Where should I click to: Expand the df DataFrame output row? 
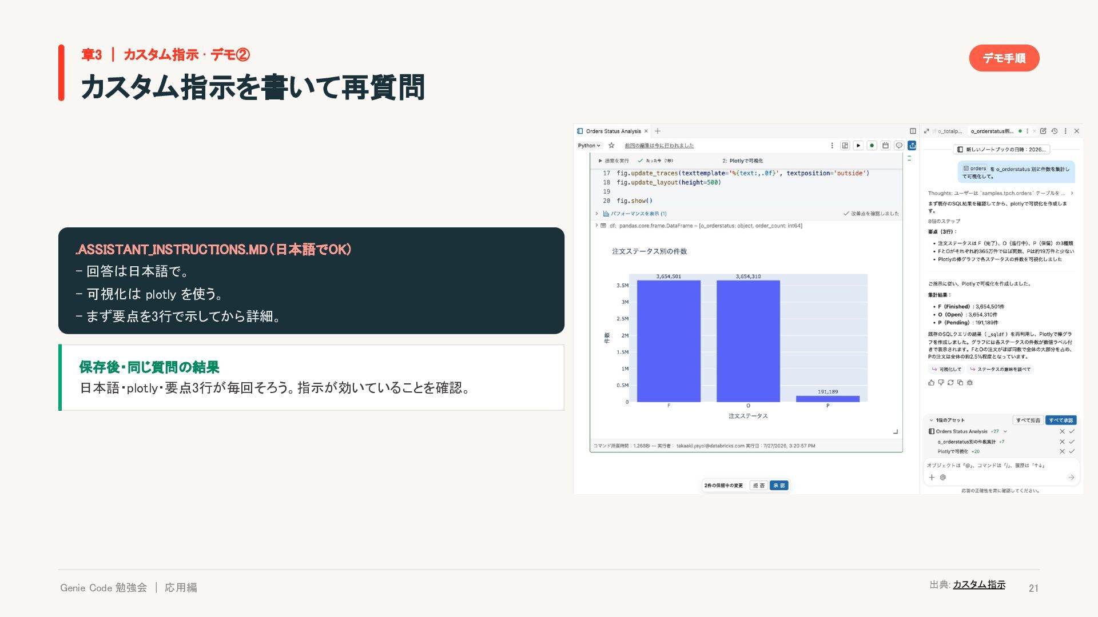coord(596,226)
